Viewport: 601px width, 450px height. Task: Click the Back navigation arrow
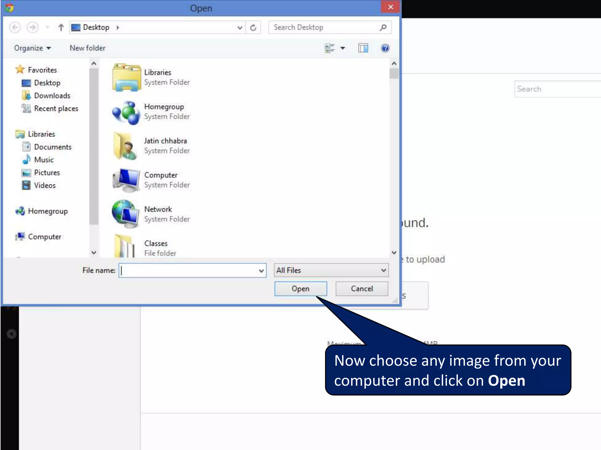15,28
